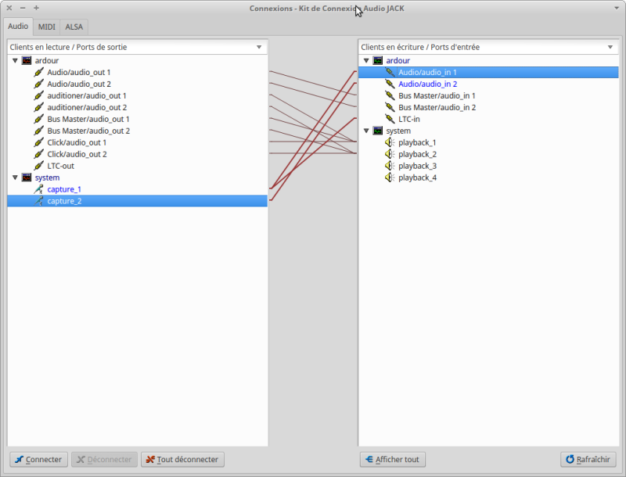The width and height of the screenshot is (626, 477).
Task: Select the playback_1 label
Action: [418, 142]
